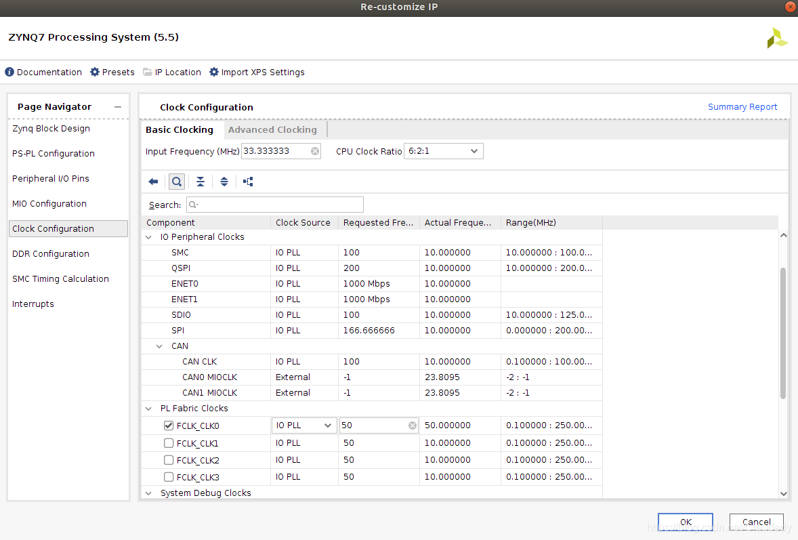Click the Cancel button
The height and width of the screenshot is (540, 798).
click(756, 522)
